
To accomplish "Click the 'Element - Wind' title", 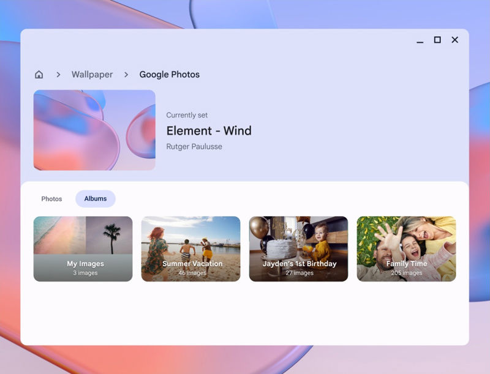I will coord(209,130).
